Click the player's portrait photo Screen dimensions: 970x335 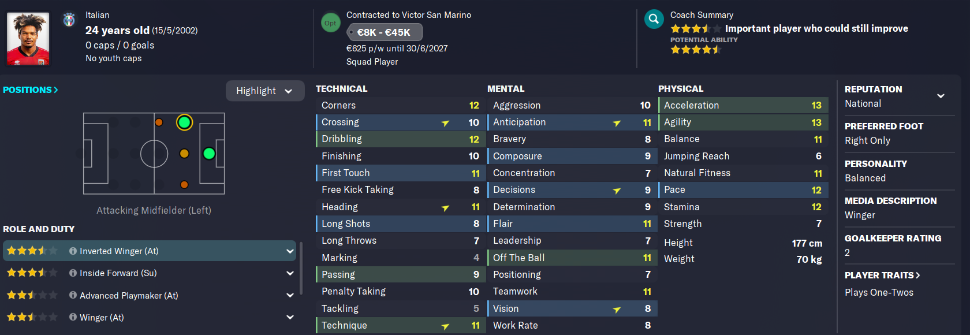click(x=28, y=39)
